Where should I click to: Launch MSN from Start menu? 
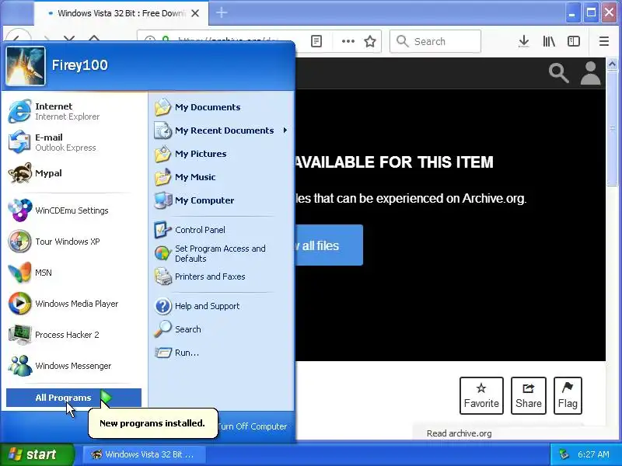tap(75, 273)
